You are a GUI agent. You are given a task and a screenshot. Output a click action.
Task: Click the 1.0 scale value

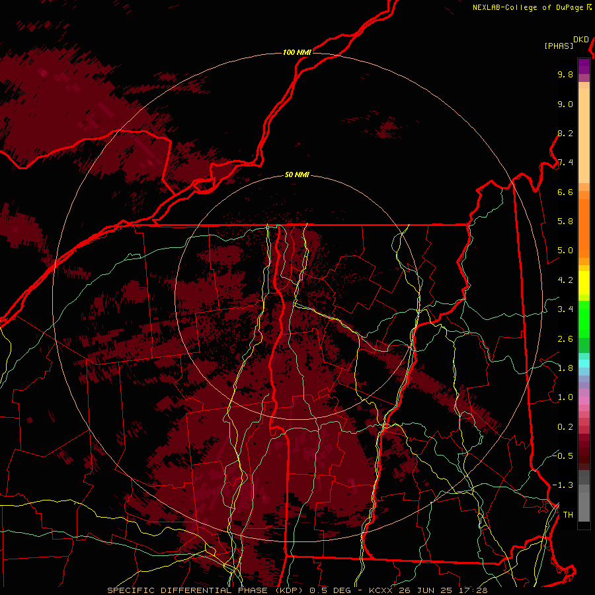(x=565, y=397)
